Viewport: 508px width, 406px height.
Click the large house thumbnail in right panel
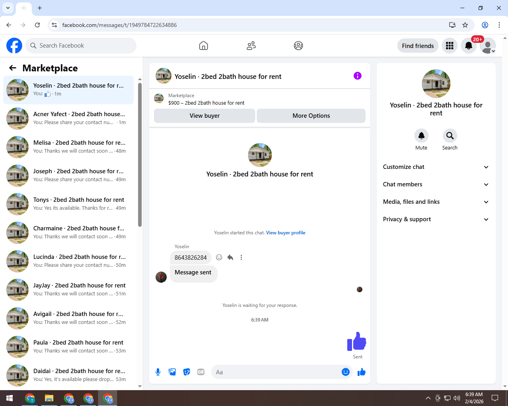tap(436, 84)
